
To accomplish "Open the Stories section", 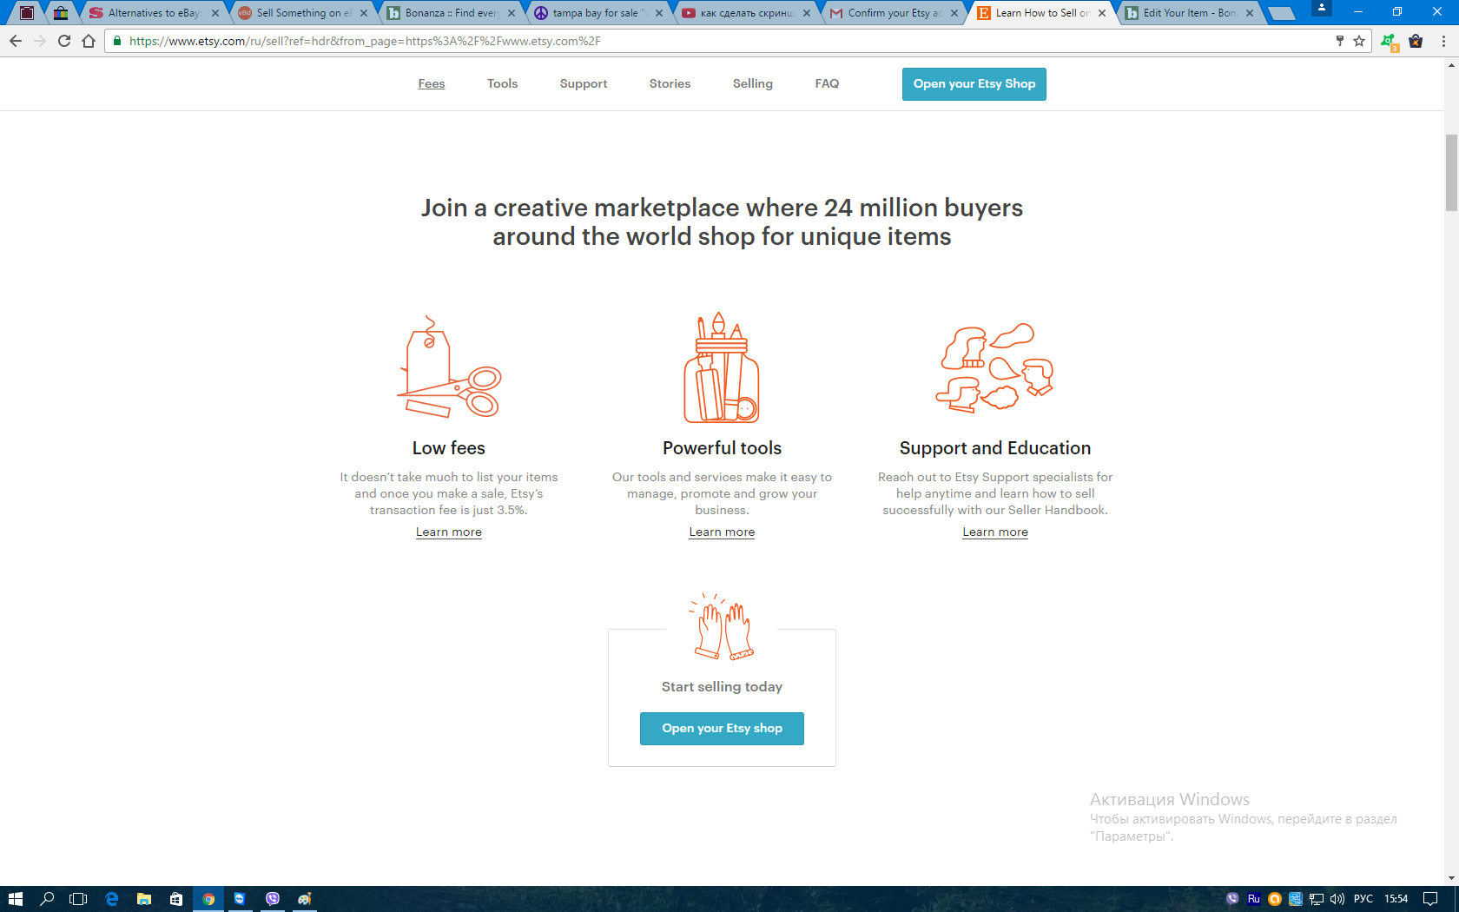I will click(x=670, y=83).
